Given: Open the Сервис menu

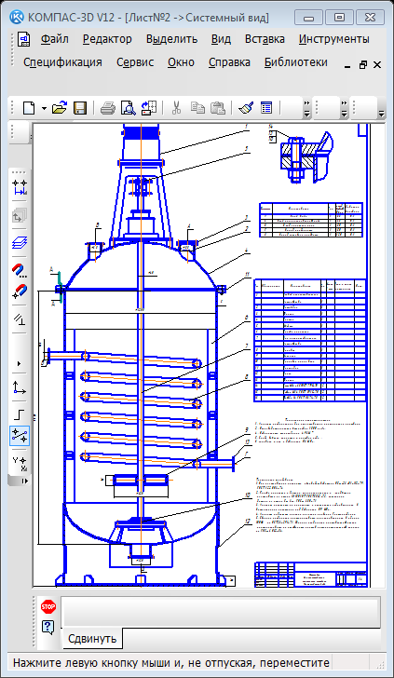Looking at the screenshot, I should pos(135,62).
